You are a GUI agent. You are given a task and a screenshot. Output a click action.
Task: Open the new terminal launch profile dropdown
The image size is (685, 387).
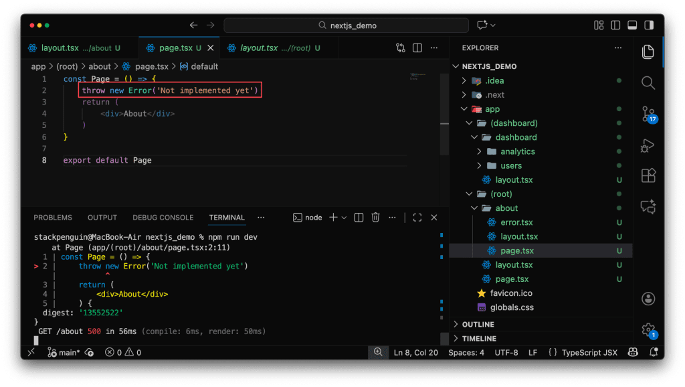click(345, 218)
